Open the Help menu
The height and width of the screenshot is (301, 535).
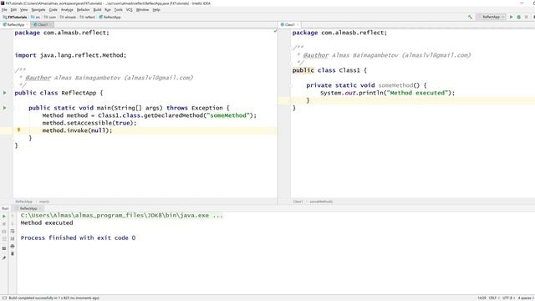click(156, 10)
